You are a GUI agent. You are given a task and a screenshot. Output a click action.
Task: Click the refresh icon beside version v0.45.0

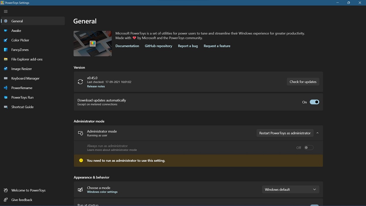pos(80,82)
